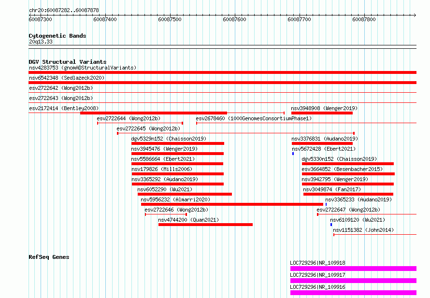The height and width of the screenshot is (298, 430).
Task: Click the red bar under nsv4744200
Action: [x=205, y=225]
